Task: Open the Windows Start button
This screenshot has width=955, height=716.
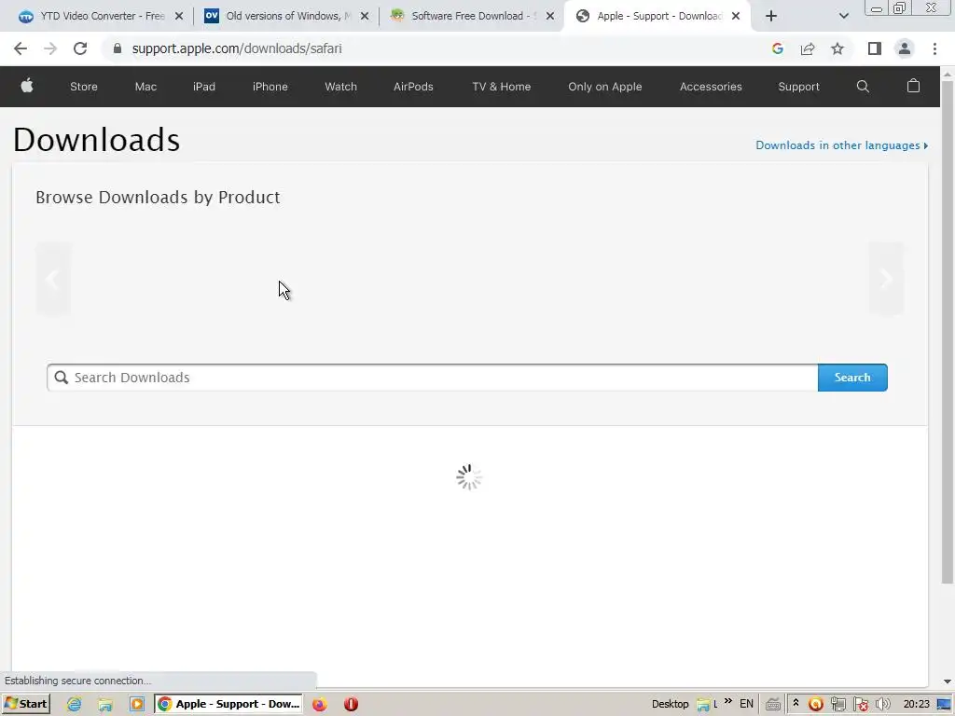Action: coord(25,704)
